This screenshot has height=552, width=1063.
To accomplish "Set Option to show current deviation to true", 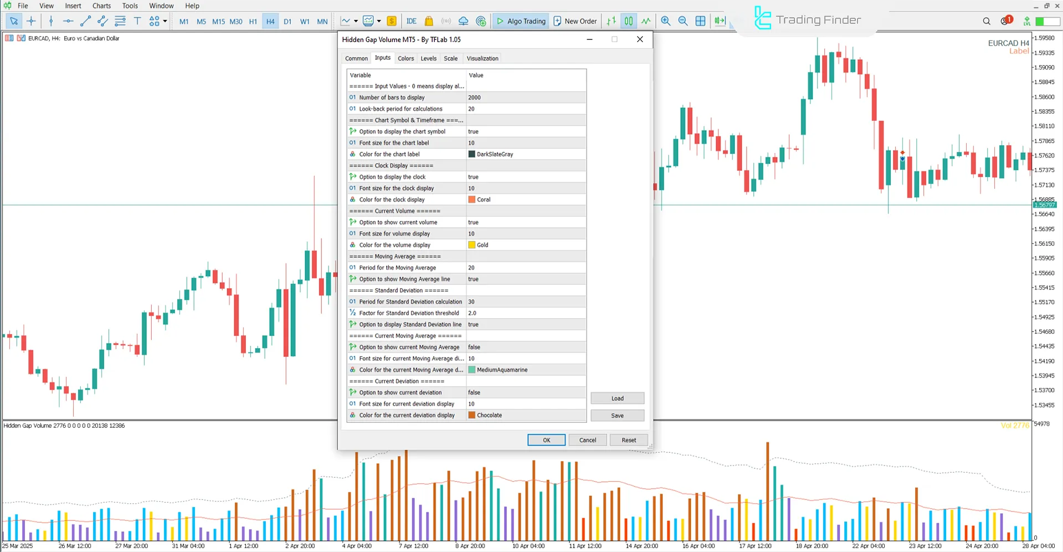I will tap(525, 392).
